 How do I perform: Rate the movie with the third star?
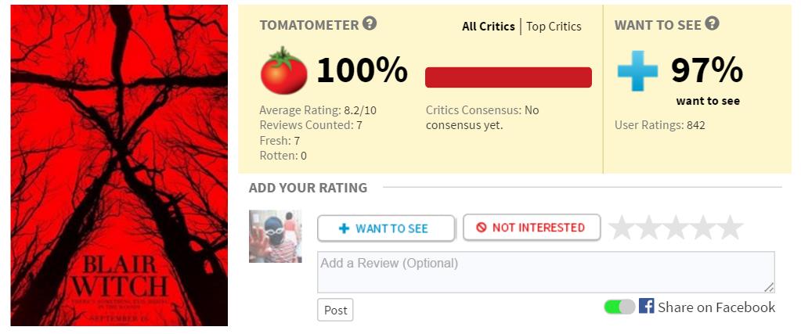[676, 228]
